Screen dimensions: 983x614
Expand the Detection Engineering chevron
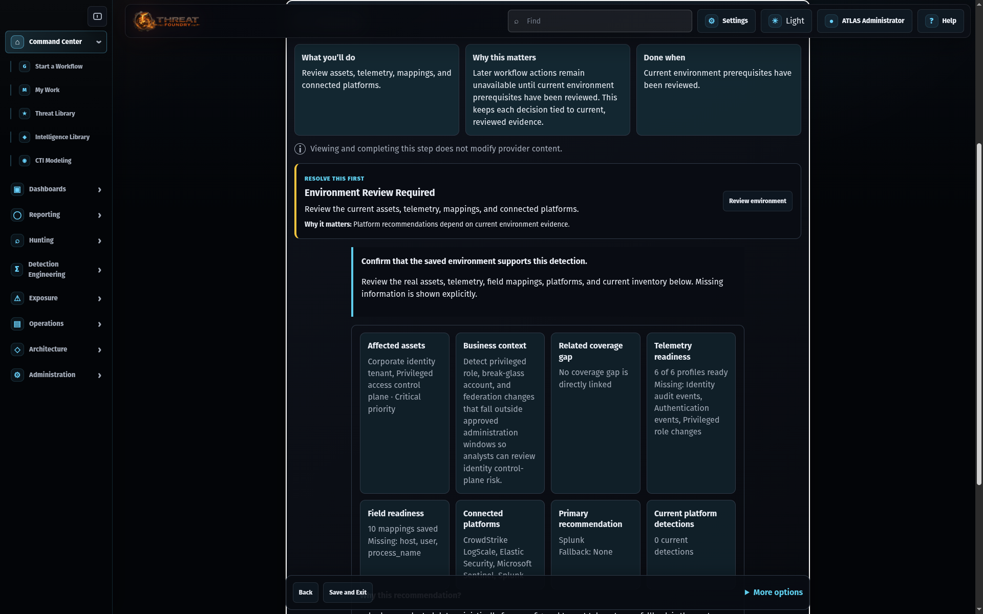99,270
